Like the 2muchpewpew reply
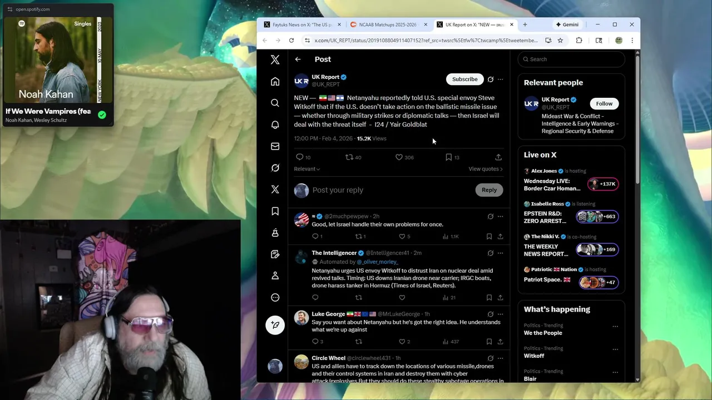This screenshot has height=400, width=712. tap(402, 236)
